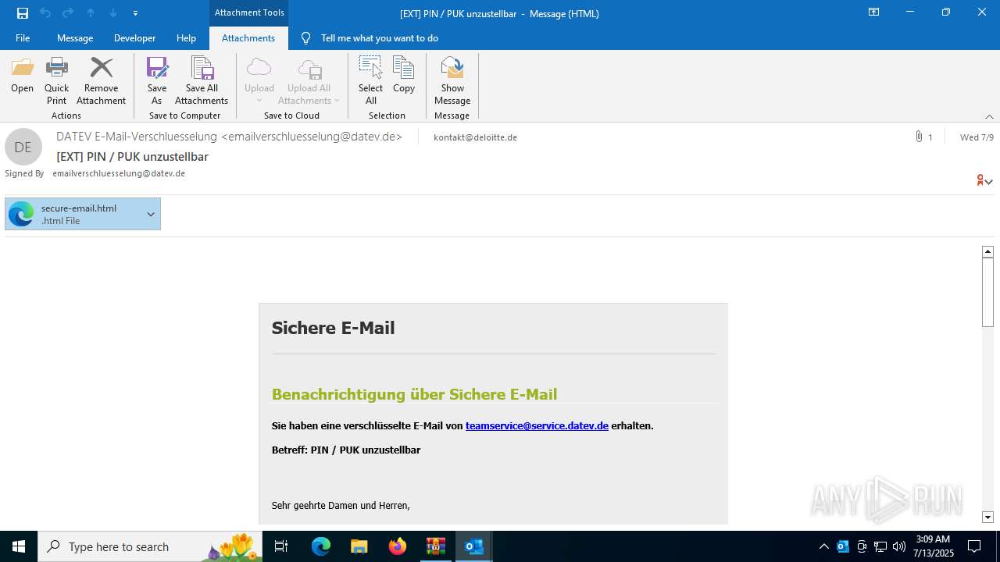Open File Explorer from taskbar
Screen dimensions: 1000x562
pyautogui.click(x=359, y=546)
